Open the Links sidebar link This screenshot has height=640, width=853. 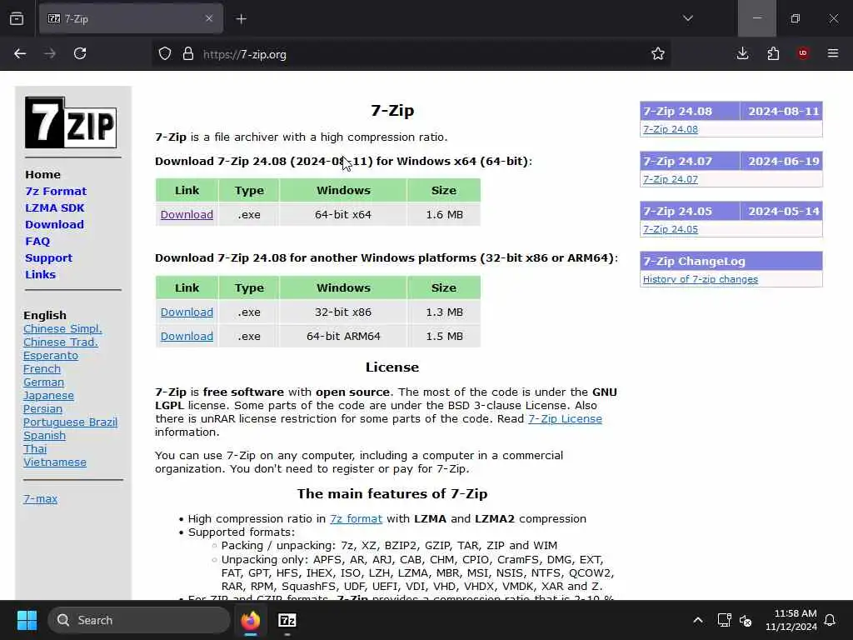[x=40, y=274]
